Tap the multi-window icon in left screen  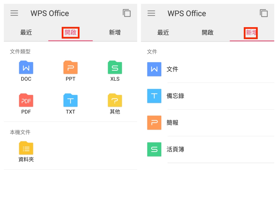[126, 13]
